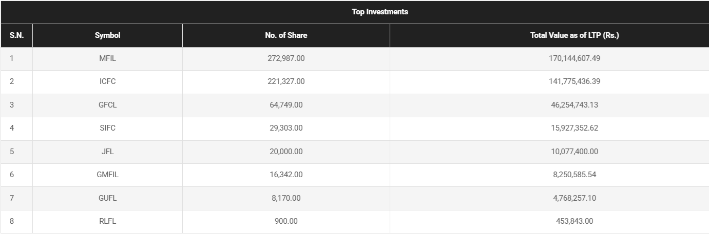Select the GMFIL symbol
Viewport: 709px width, 234px height.
click(107, 175)
